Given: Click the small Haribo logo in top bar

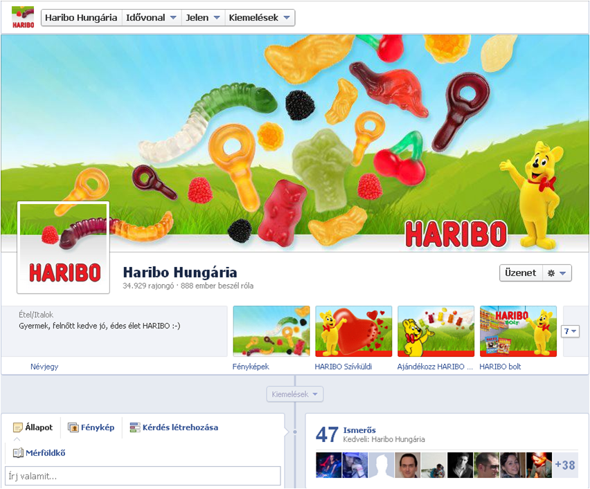Looking at the screenshot, I should 23,17.
